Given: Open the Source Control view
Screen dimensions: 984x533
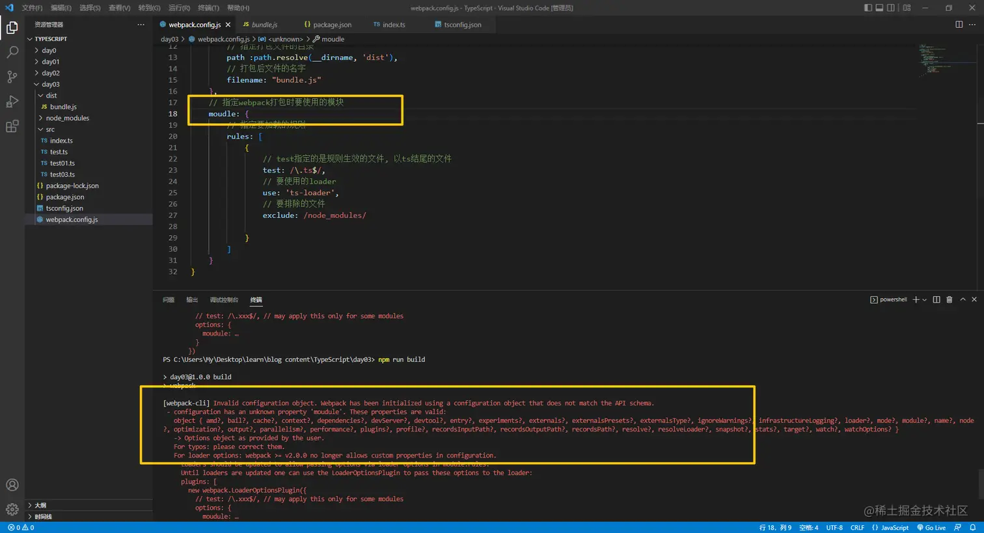Looking at the screenshot, I should [x=12, y=77].
